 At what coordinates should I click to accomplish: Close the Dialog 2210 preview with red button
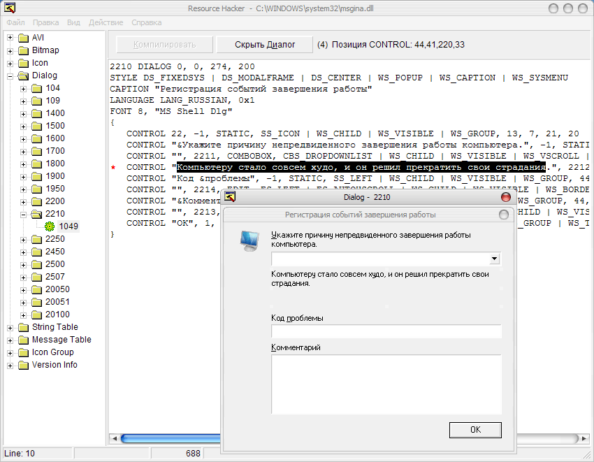tap(506, 197)
